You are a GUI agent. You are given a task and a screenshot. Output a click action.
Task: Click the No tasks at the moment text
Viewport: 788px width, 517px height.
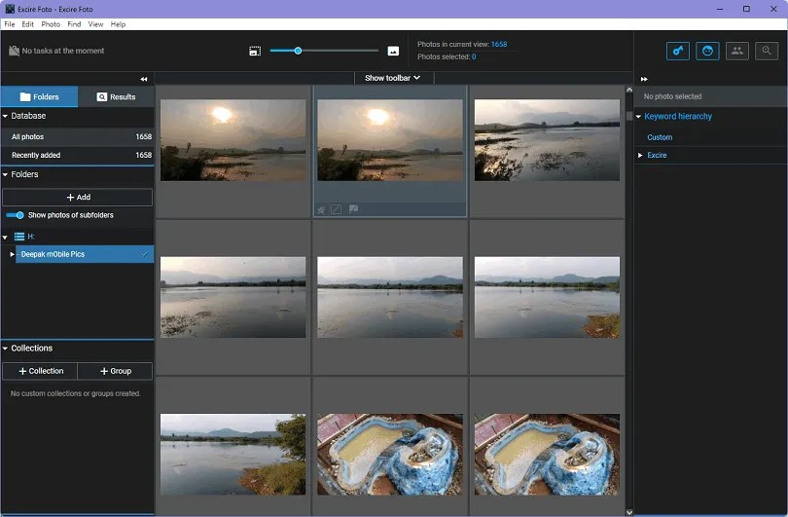tap(63, 51)
